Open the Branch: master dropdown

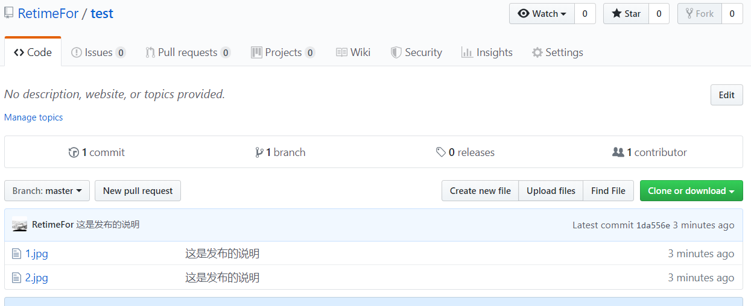[x=47, y=191]
